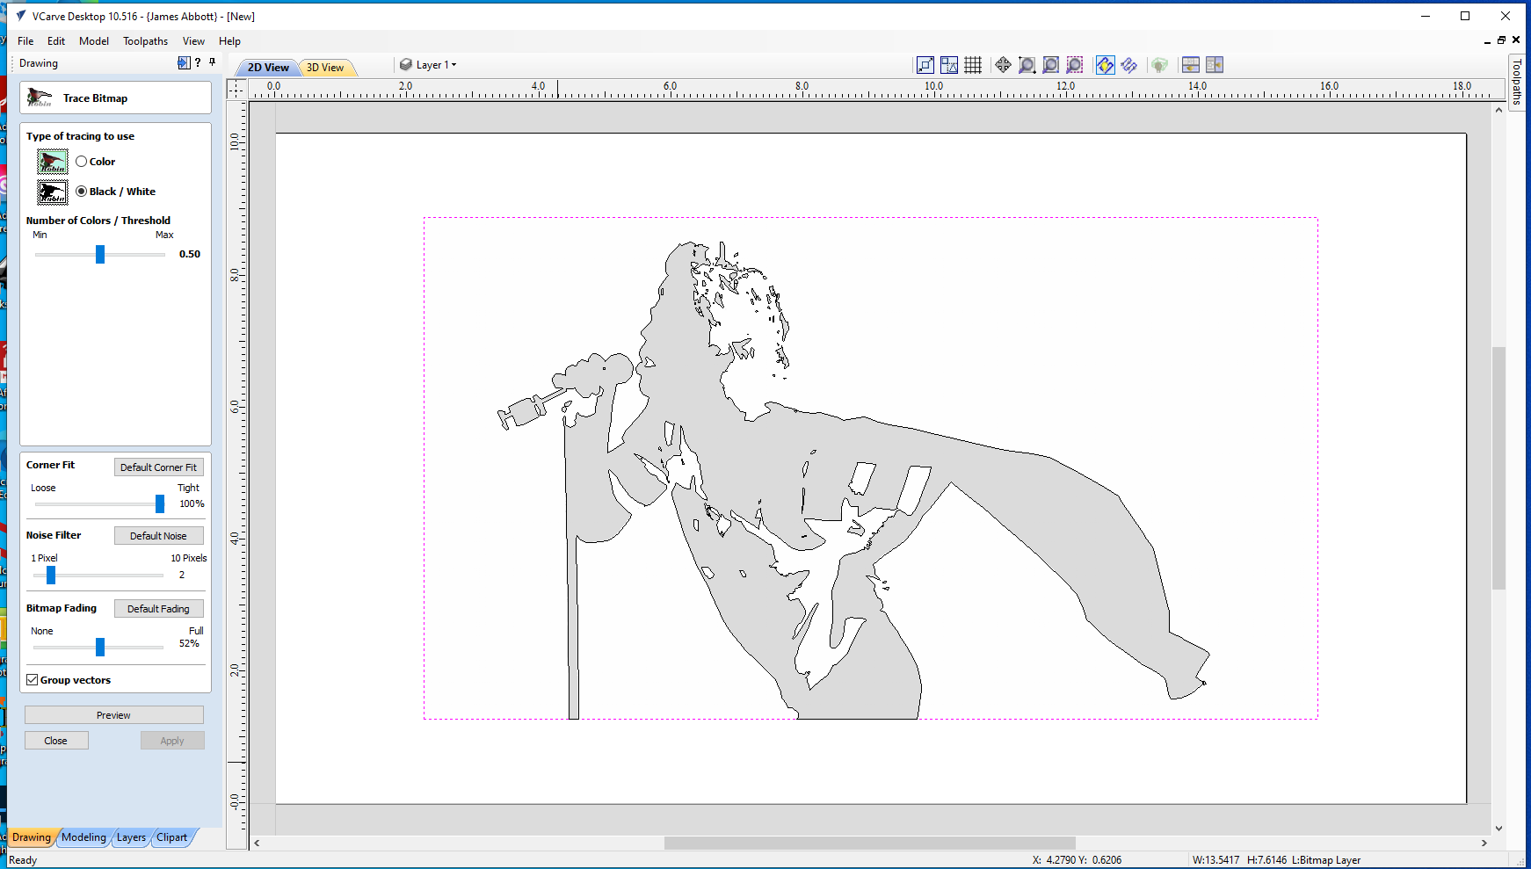Image resolution: width=1531 pixels, height=869 pixels.
Task: Click the VCarve app logo icon
Action: pyautogui.click(x=20, y=16)
